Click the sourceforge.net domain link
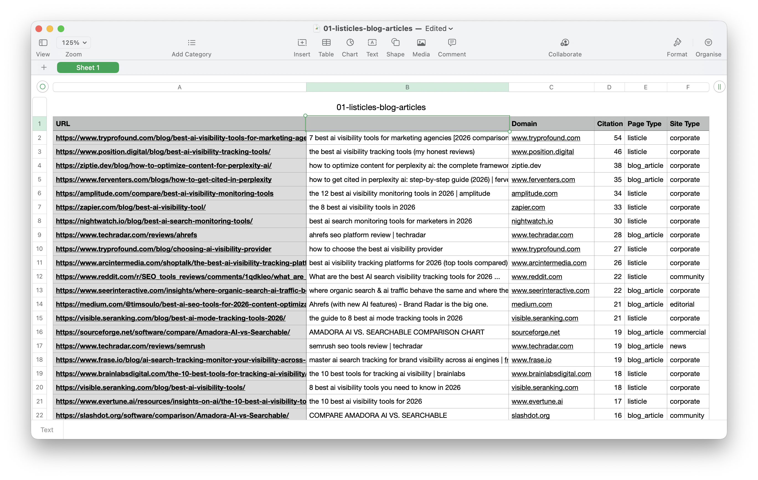Viewport: 758px width, 480px height. point(535,332)
